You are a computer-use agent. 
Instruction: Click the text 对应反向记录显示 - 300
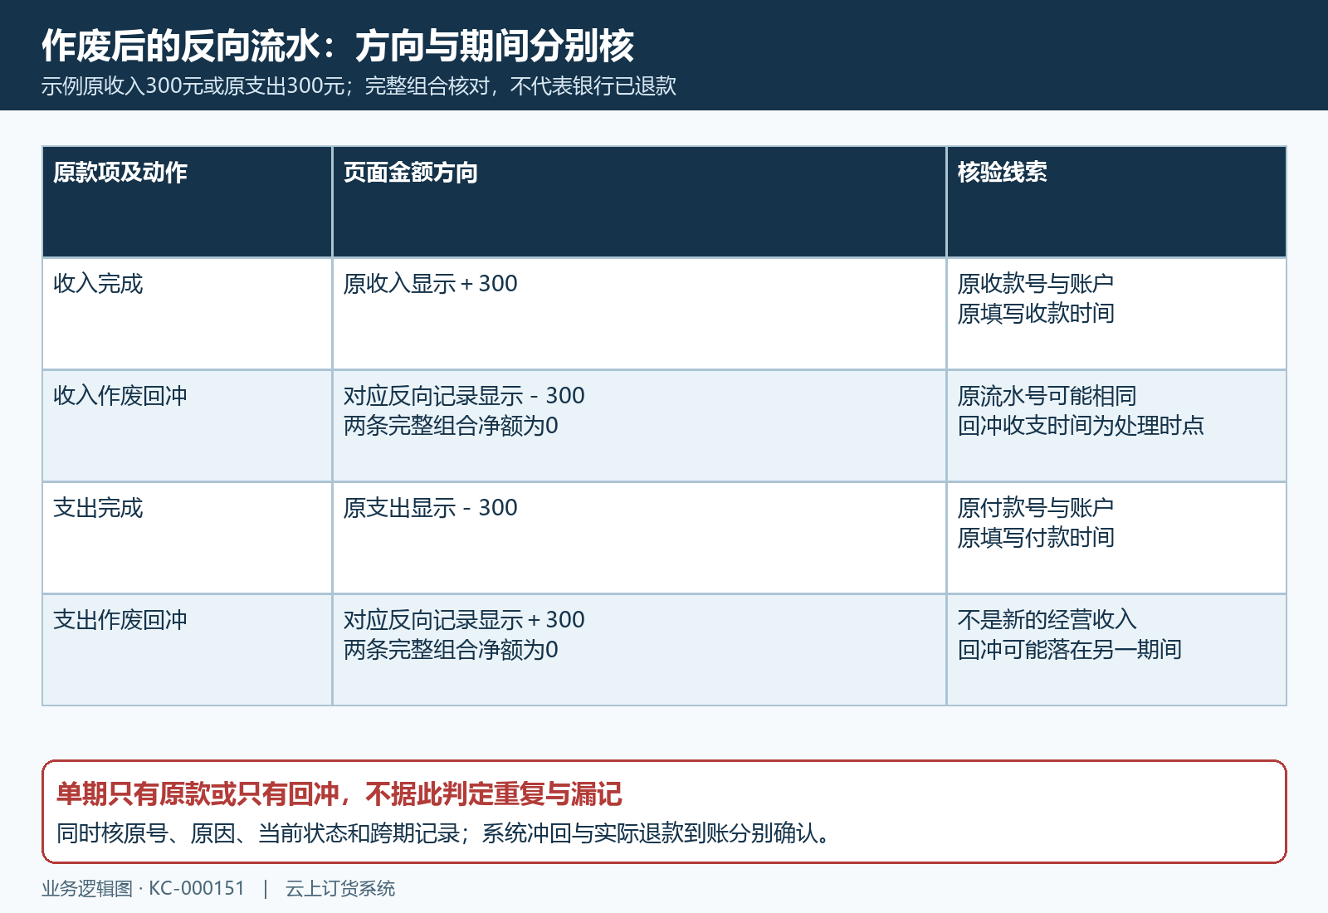pos(464,396)
